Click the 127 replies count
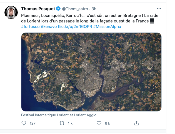This screenshot has height=134, width=175. [x=32, y=123]
